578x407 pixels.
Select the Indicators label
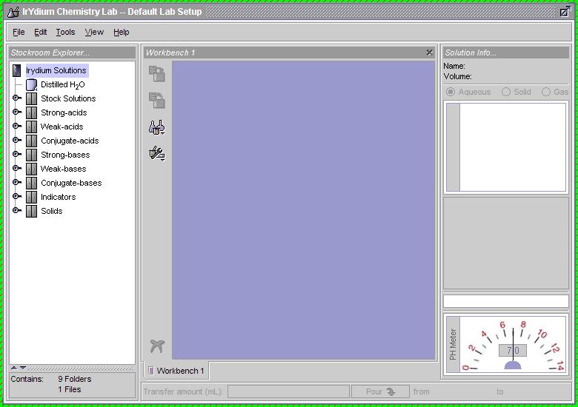point(59,197)
